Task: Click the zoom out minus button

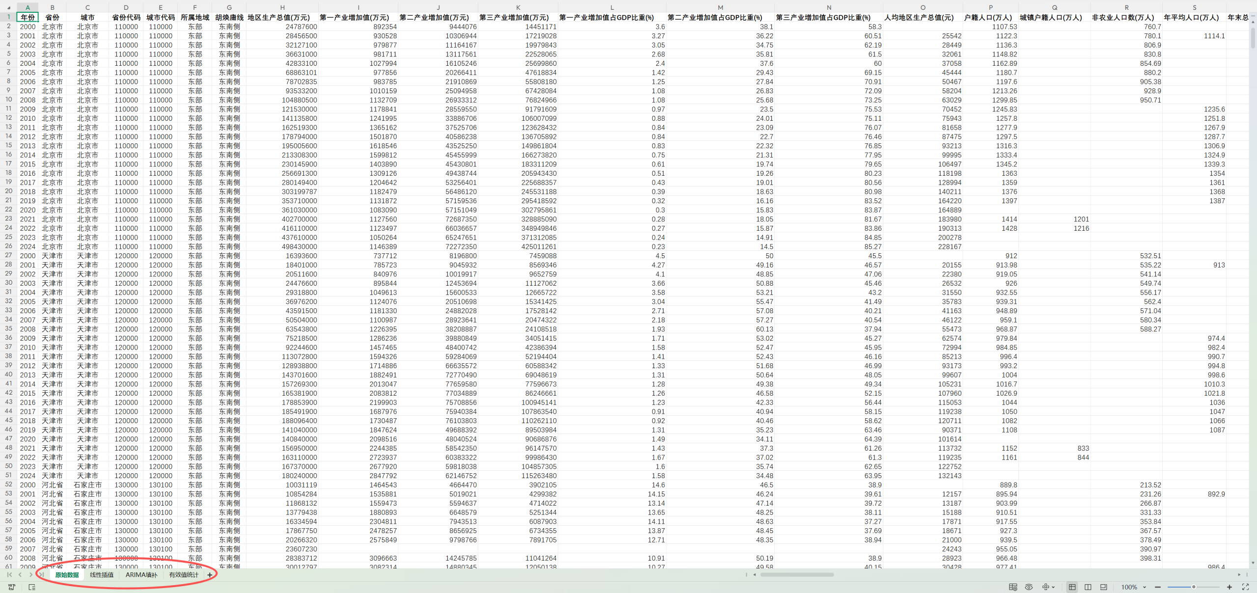Action: [x=1158, y=587]
